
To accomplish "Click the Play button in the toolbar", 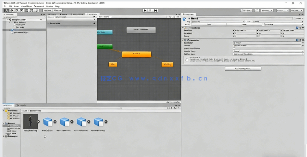I will pos(145,10).
